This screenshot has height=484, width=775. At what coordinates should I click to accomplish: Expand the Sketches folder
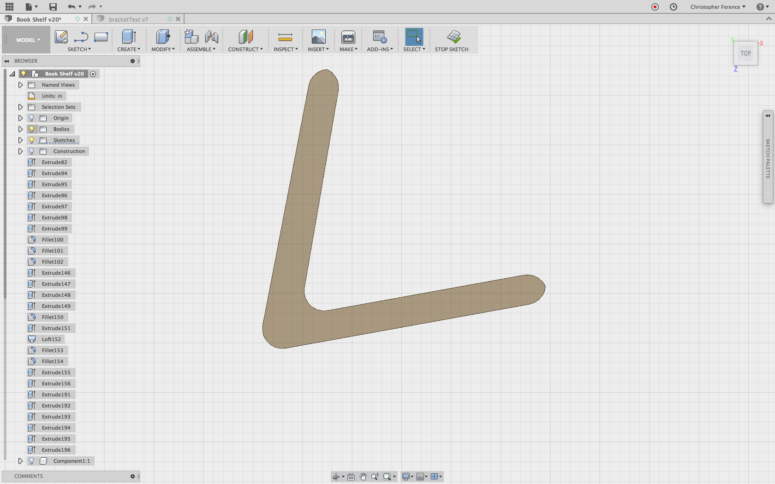(20, 140)
